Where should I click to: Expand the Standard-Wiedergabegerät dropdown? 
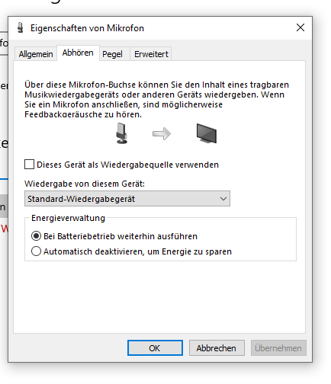(127, 199)
